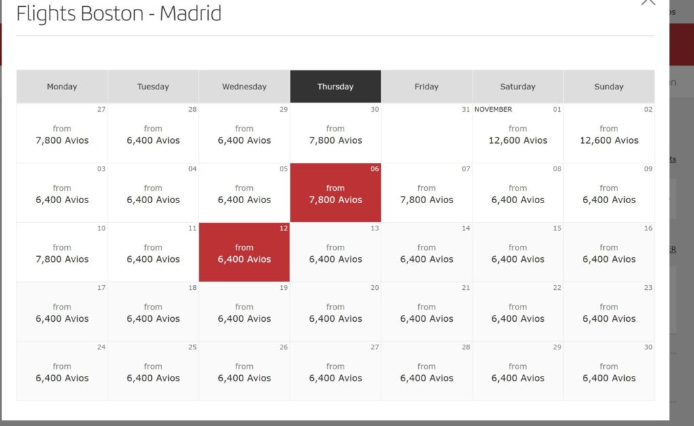Select Sunday November 30 fare
Image resolution: width=694 pixels, height=426 pixels.
click(x=609, y=371)
